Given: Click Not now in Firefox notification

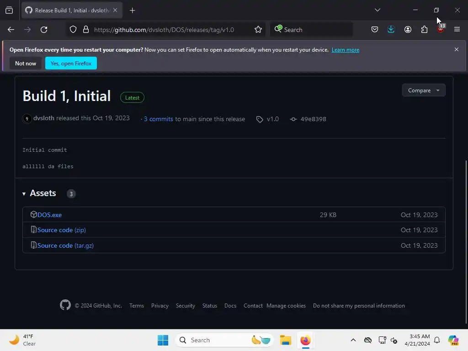Looking at the screenshot, I should [x=26, y=63].
